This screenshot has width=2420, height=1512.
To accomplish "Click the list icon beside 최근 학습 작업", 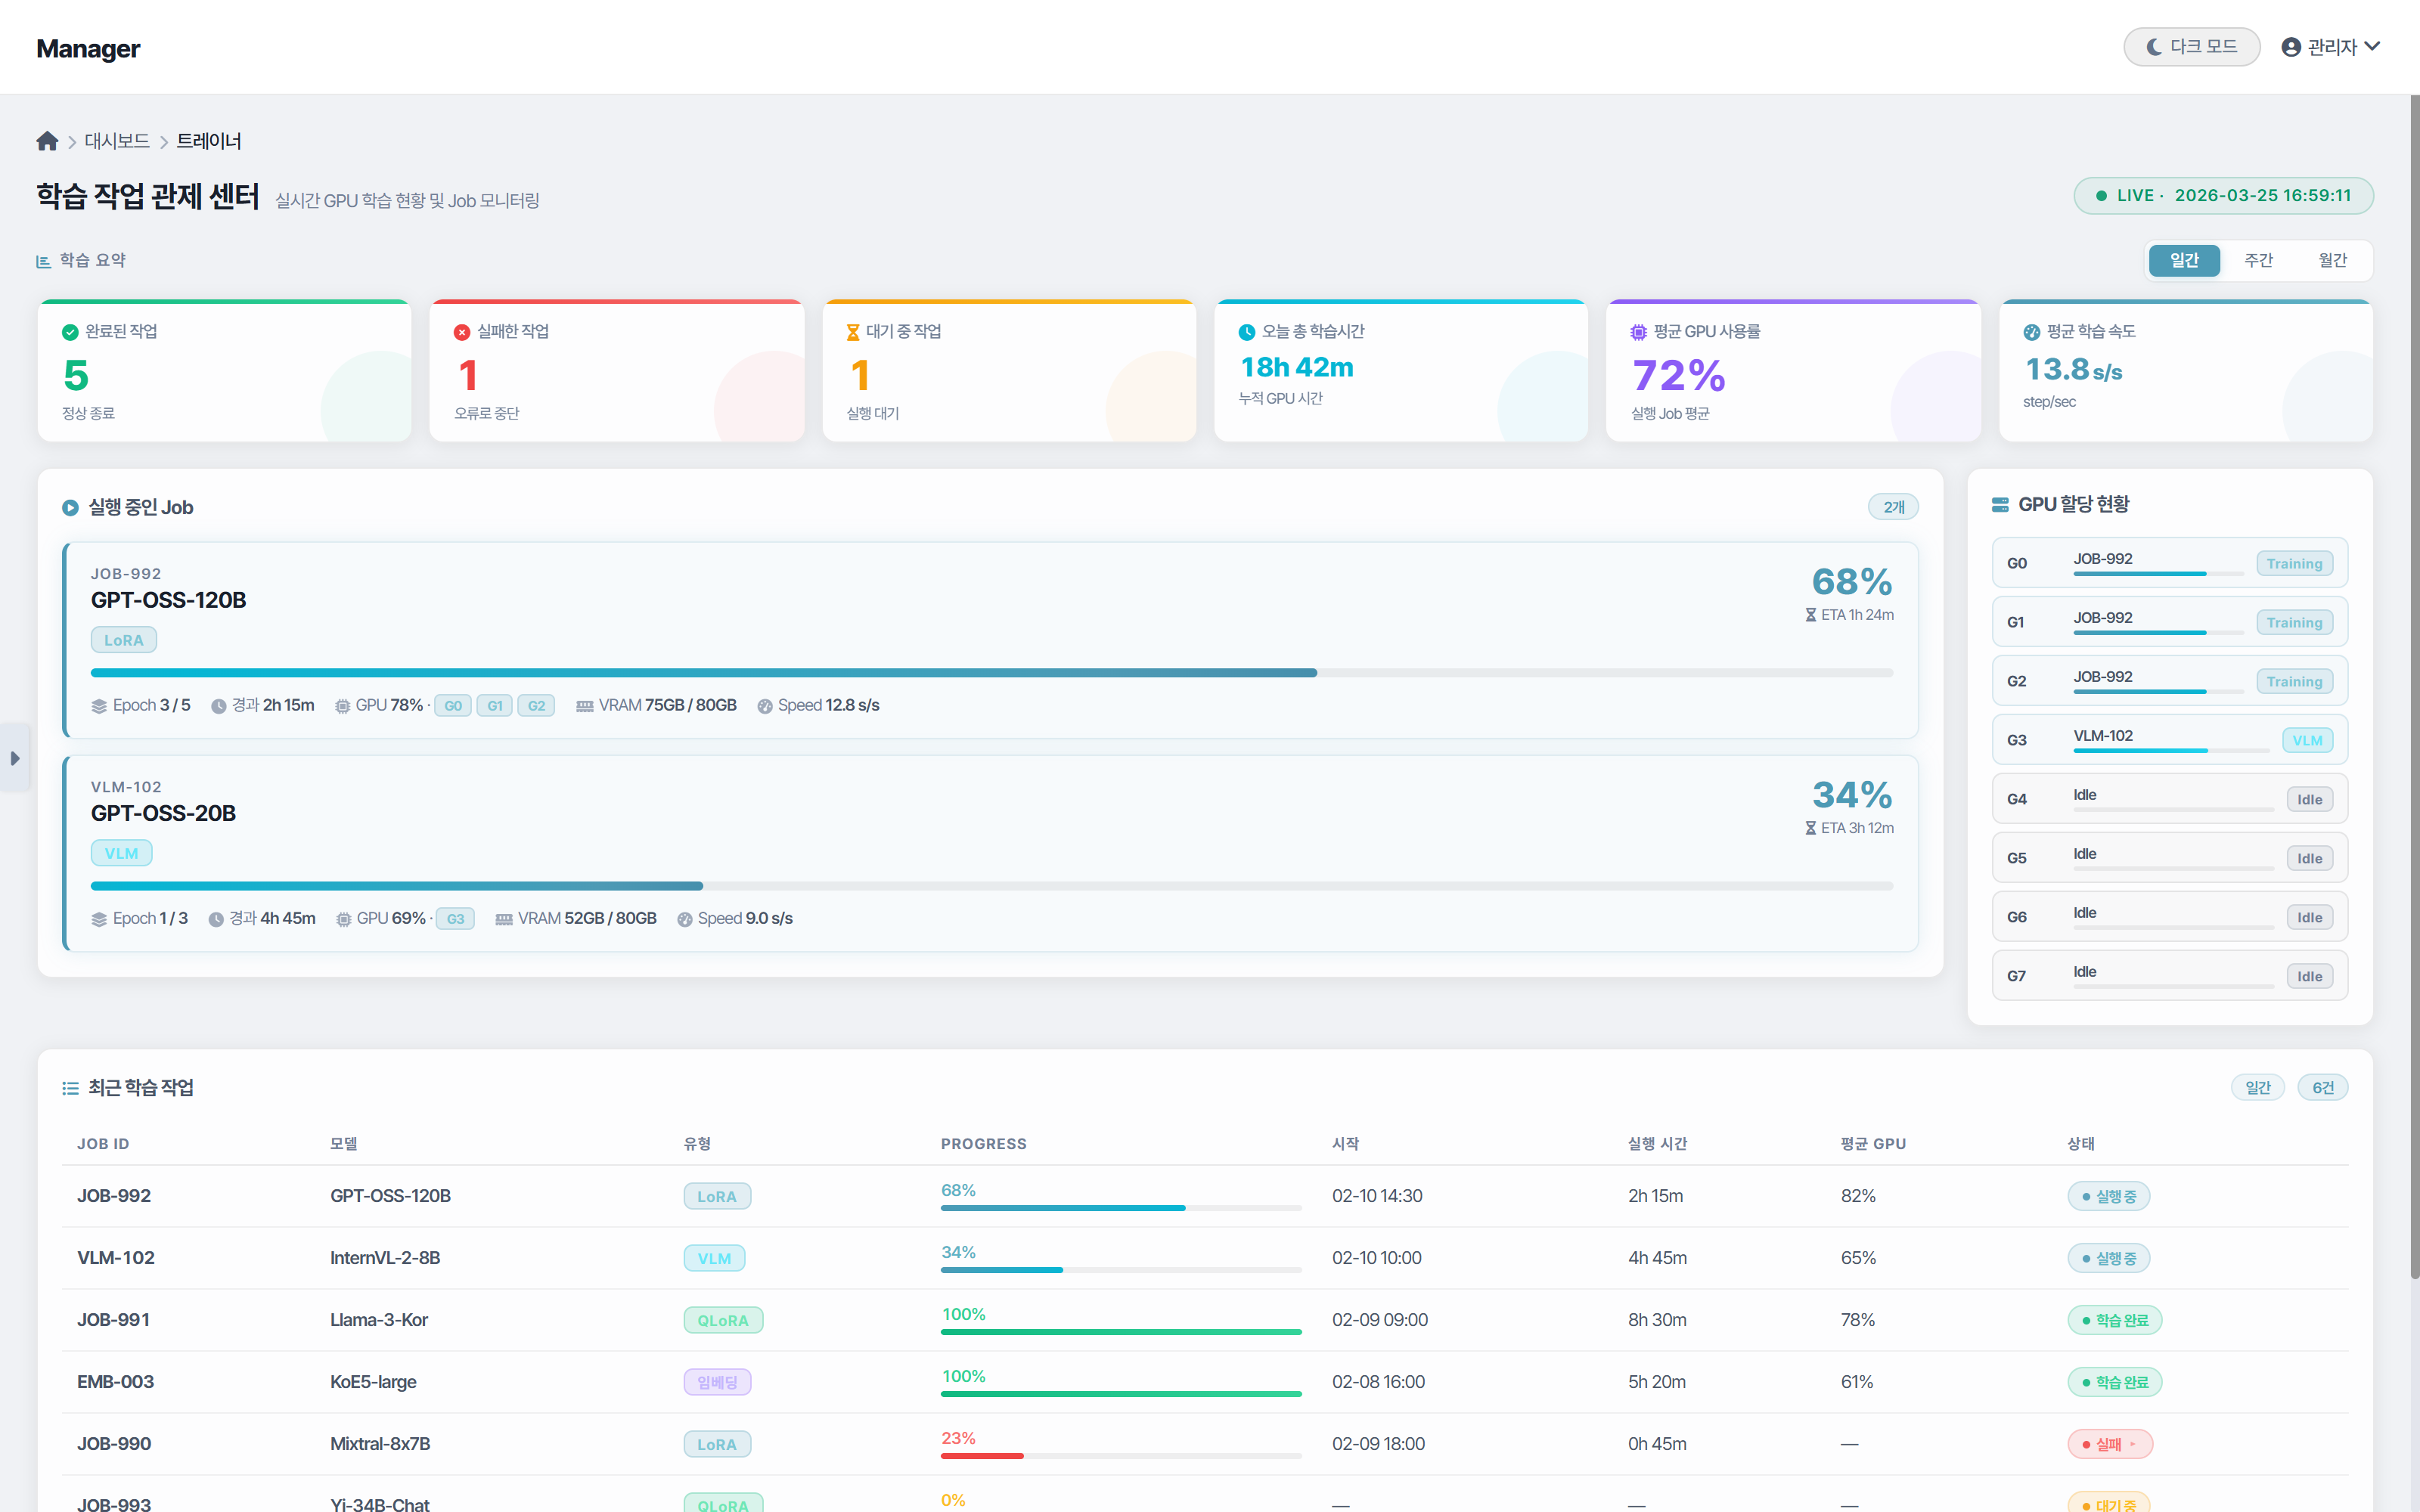I will coord(70,1088).
